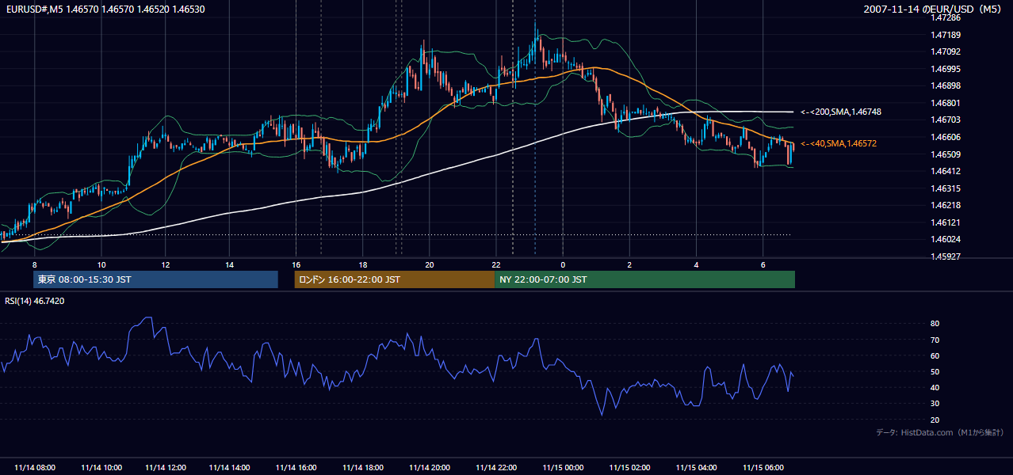Click the EURUSD#,M5 chart title text
The width and height of the screenshot is (1013, 475).
105,9
